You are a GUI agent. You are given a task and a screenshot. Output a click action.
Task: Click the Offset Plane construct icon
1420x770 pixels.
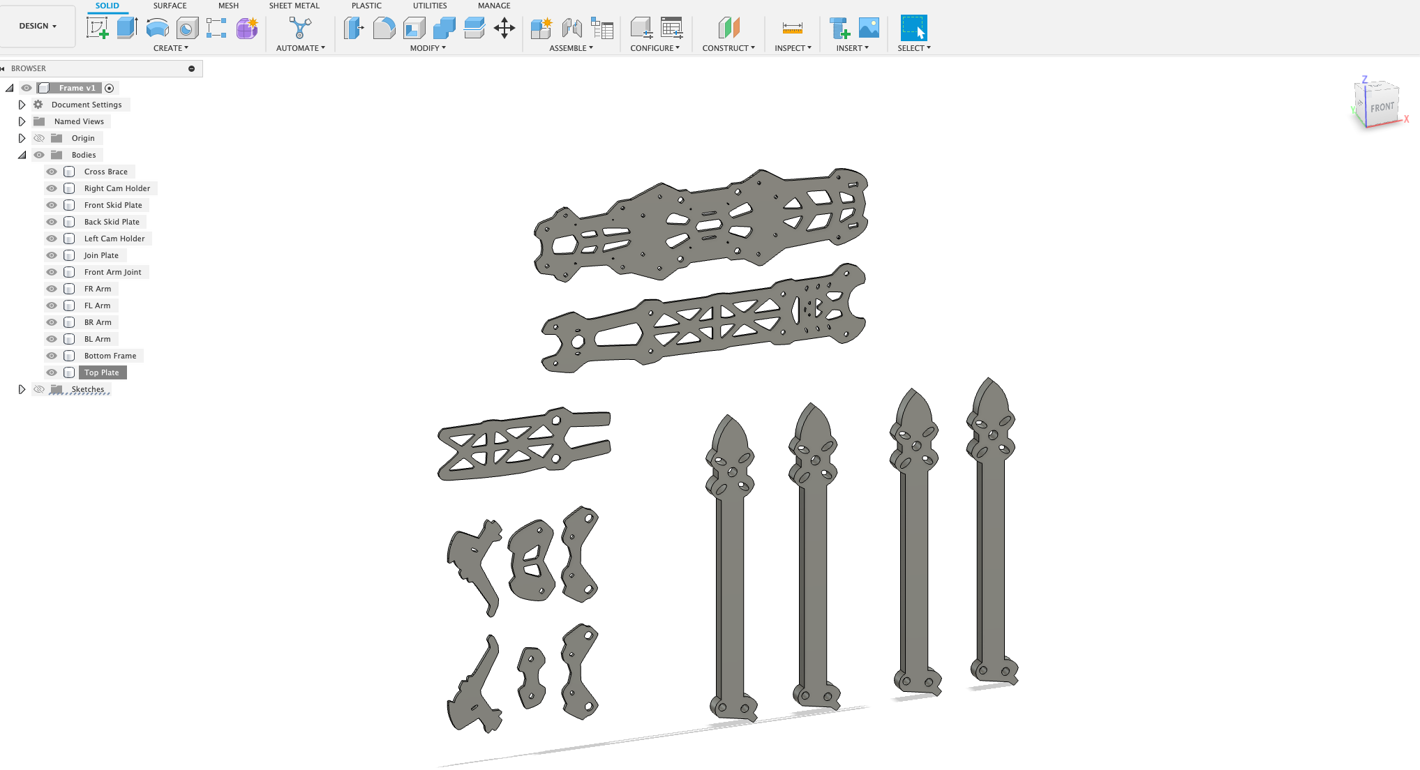[728, 28]
